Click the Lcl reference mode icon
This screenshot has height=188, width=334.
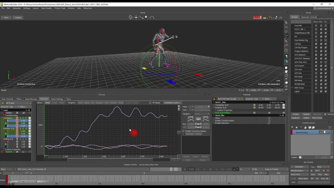(286, 27)
